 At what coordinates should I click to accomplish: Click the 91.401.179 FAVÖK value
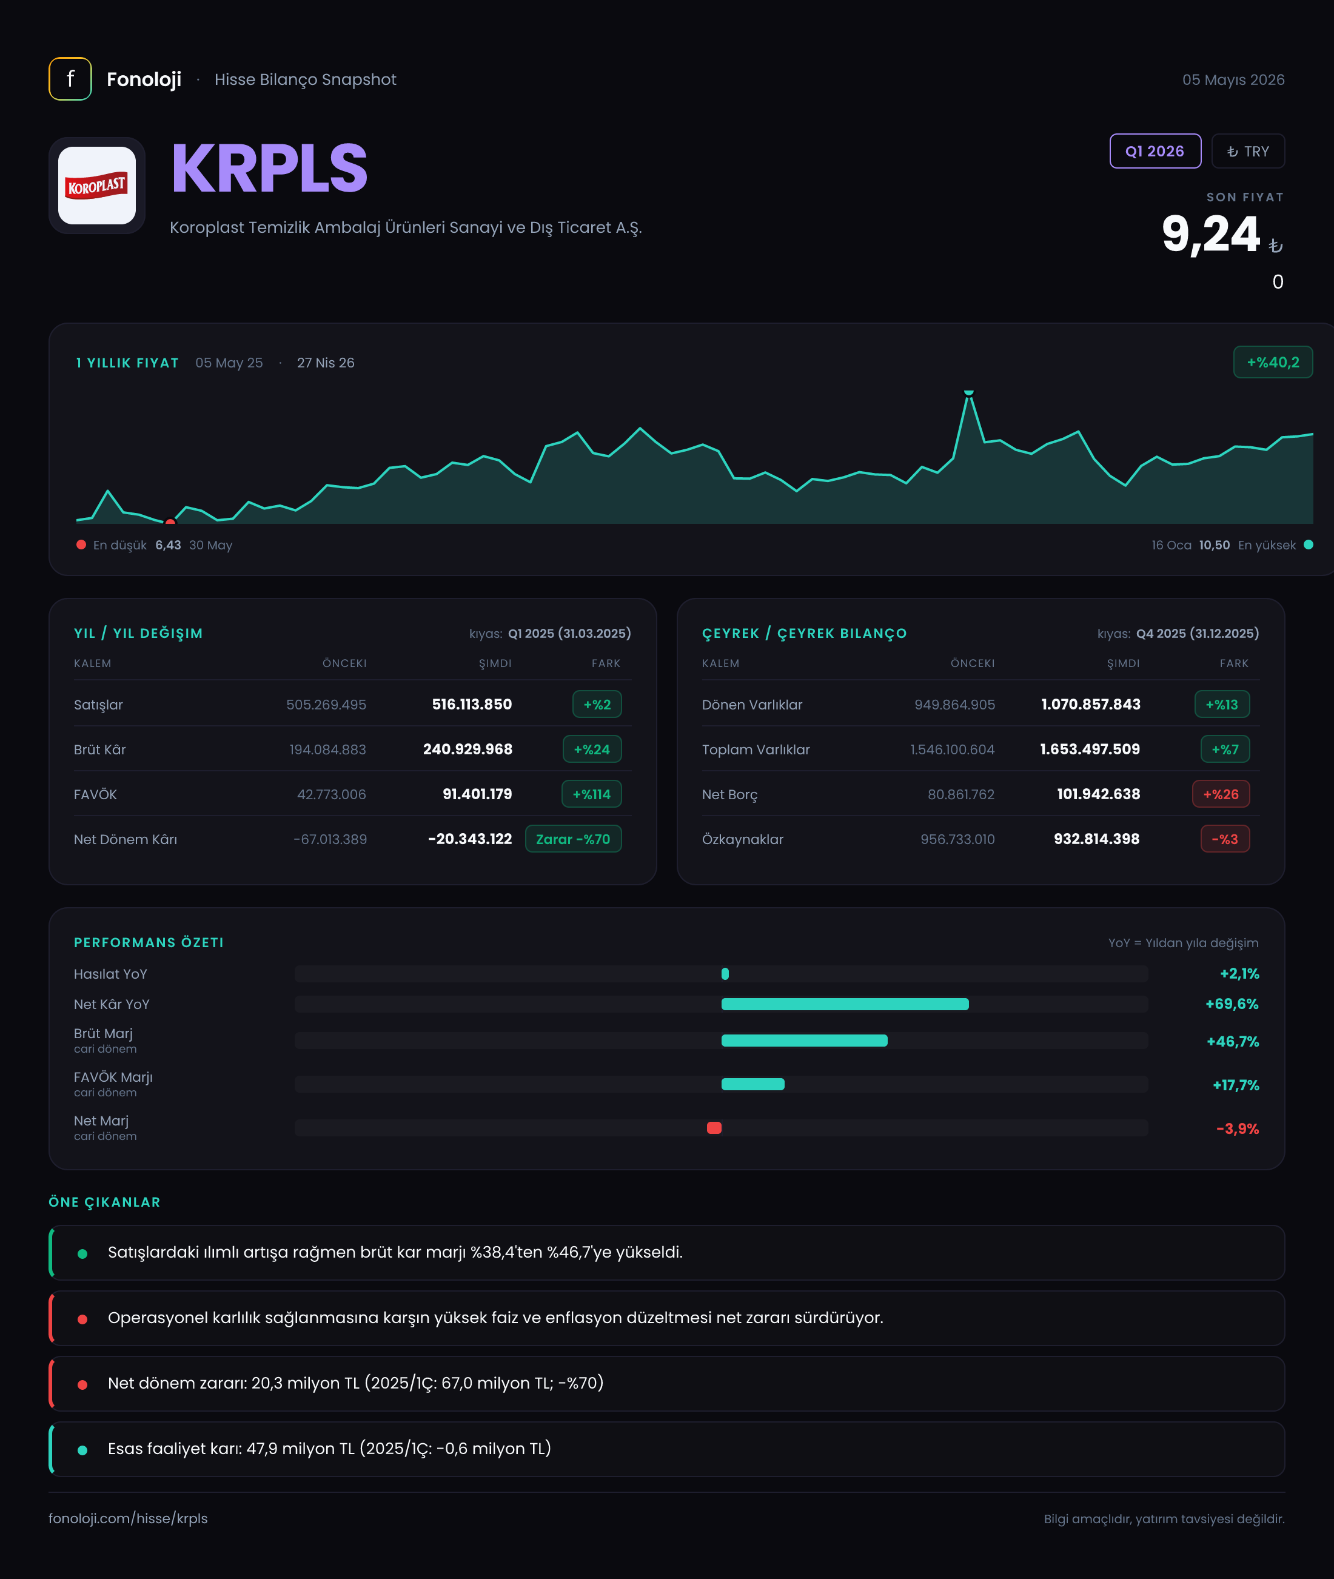pyautogui.click(x=477, y=794)
